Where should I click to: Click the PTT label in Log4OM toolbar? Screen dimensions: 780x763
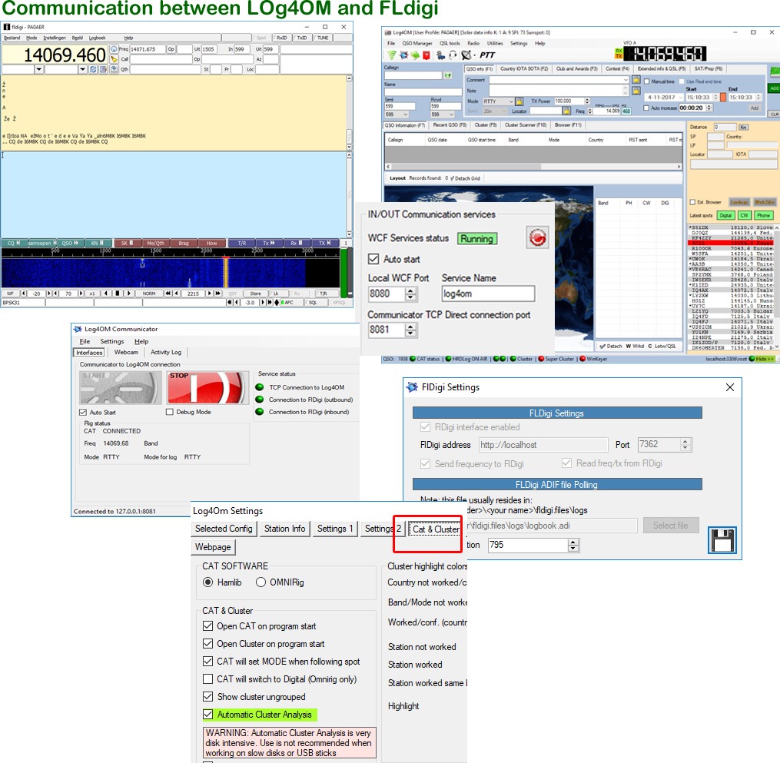click(487, 55)
